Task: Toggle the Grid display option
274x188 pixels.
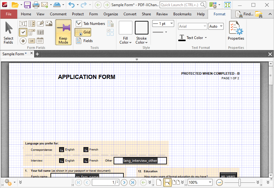Action: 83,32
